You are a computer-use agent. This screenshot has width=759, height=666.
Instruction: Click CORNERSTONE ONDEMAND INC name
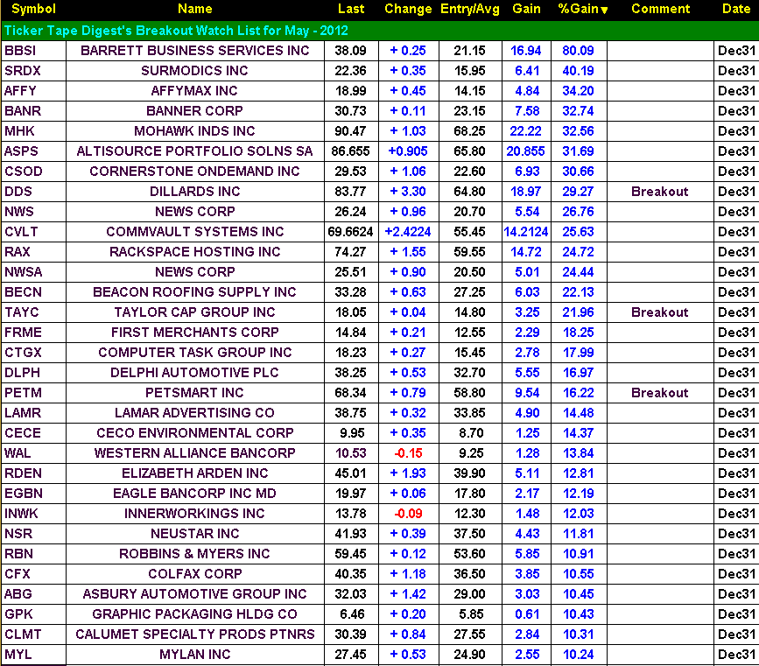click(194, 172)
